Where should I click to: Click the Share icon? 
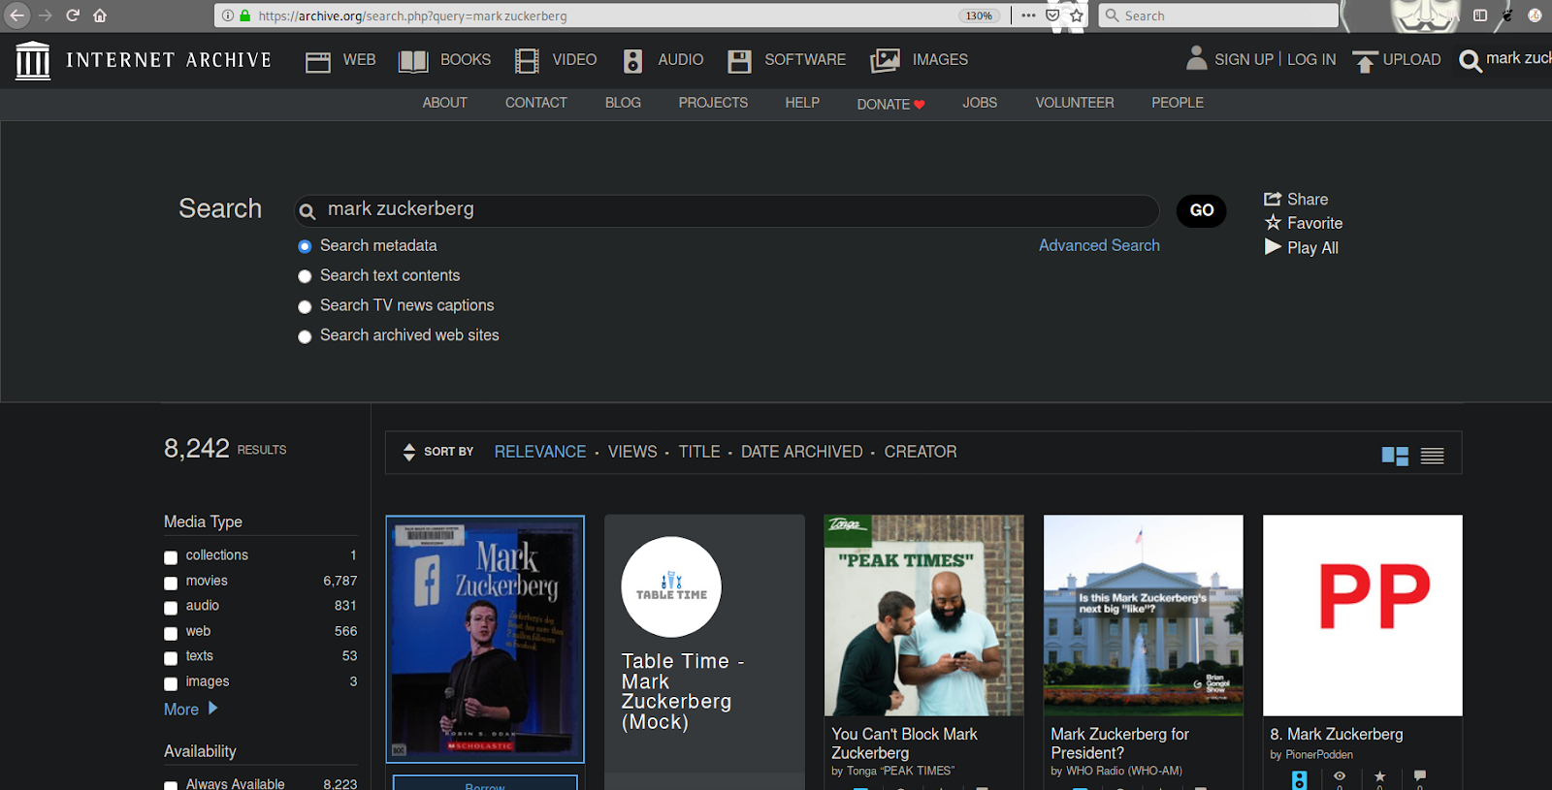tap(1273, 199)
